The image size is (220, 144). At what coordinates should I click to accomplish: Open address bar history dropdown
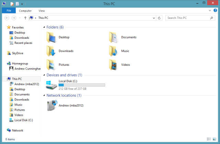pos(154,18)
